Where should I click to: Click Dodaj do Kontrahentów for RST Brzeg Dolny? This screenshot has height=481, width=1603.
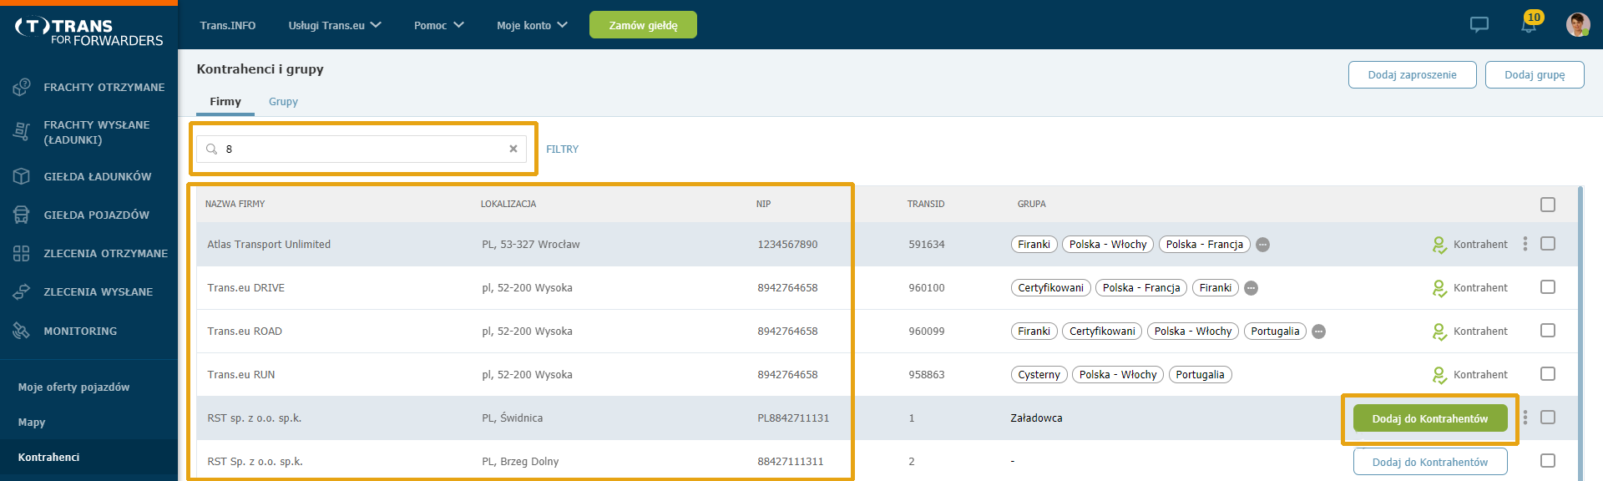1430,462
